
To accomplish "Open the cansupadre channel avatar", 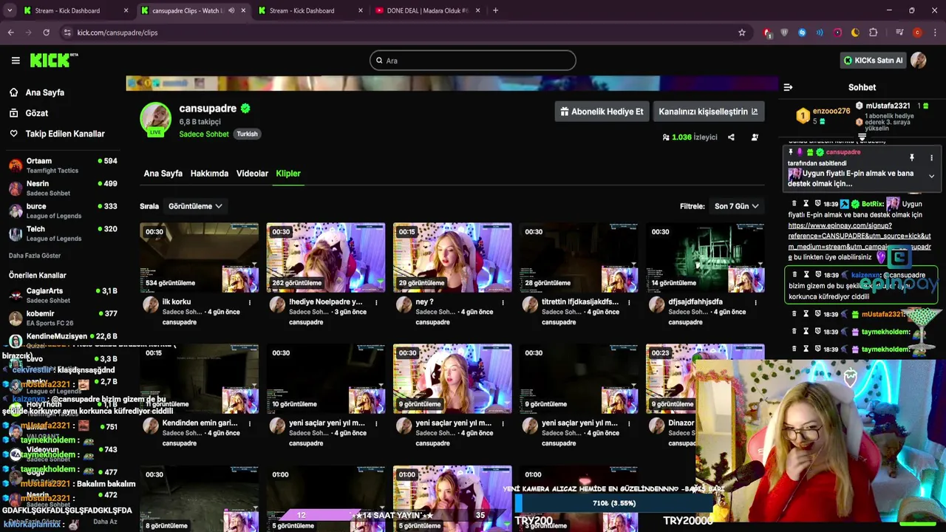I will pos(155,118).
